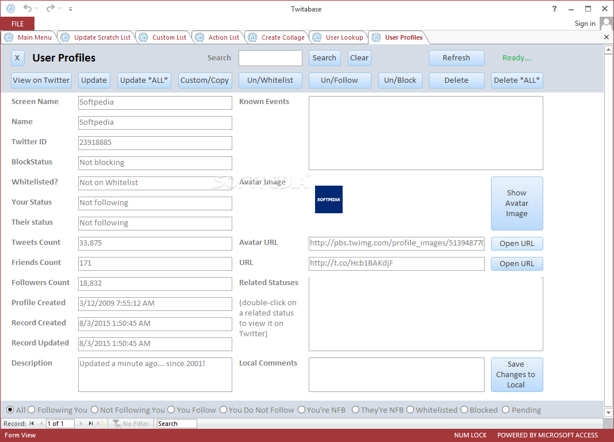Click the top Search input field
This screenshot has width=614, height=442.
pyautogui.click(x=270, y=58)
